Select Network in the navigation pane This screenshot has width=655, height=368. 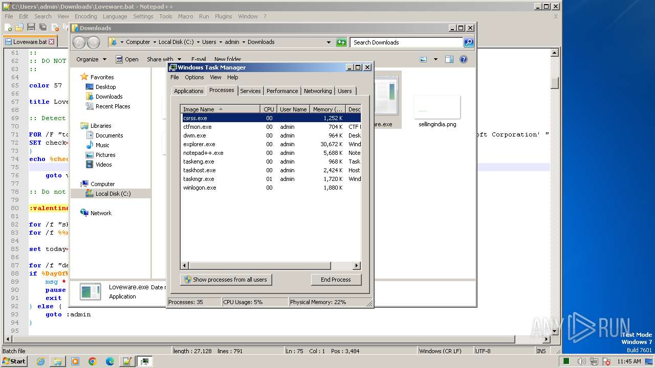pyautogui.click(x=101, y=213)
